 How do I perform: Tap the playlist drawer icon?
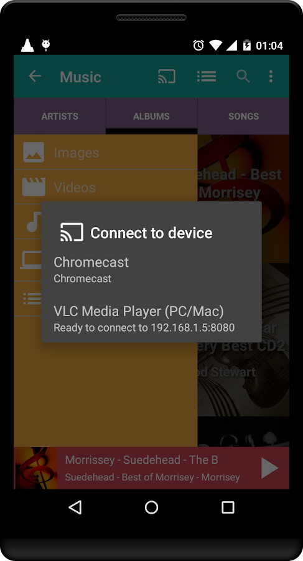[32, 299]
